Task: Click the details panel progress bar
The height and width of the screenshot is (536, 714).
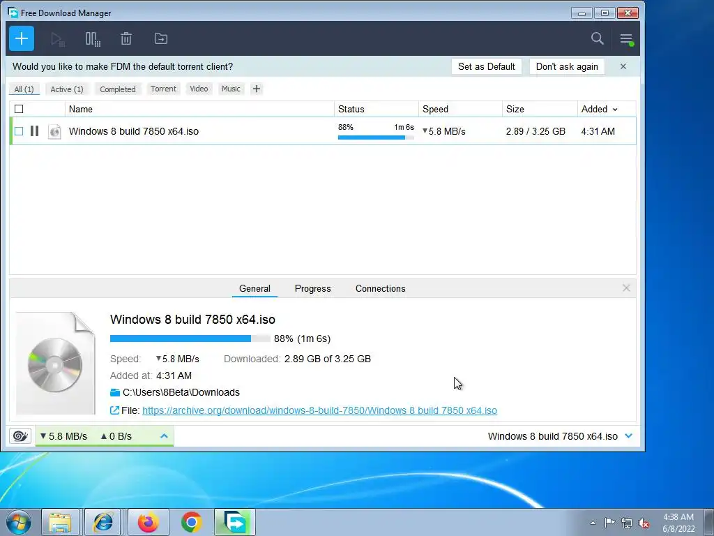Action: pos(190,338)
